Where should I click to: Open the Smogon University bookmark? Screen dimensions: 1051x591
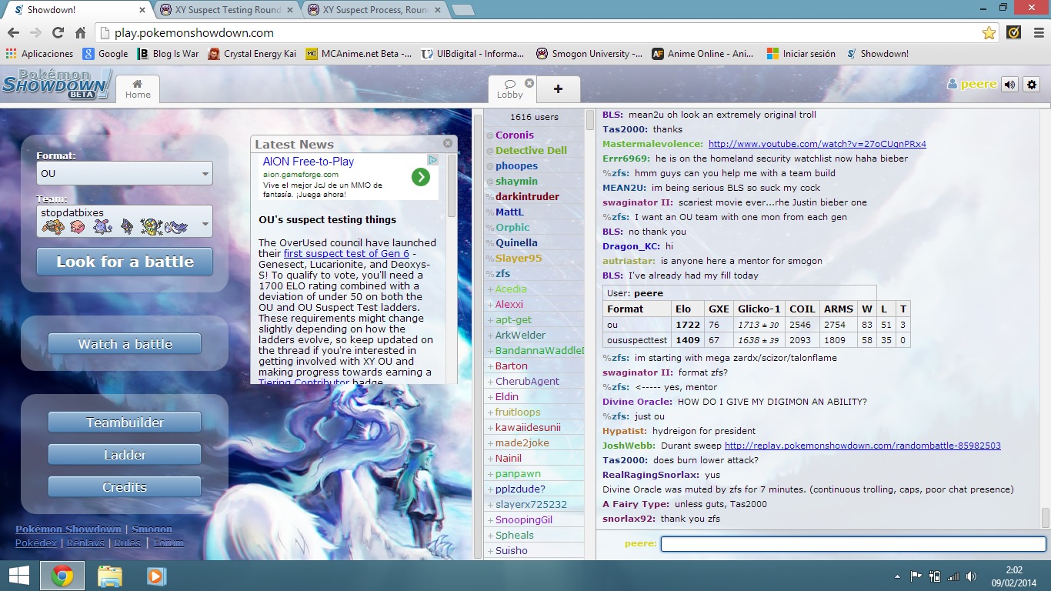pos(589,54)
